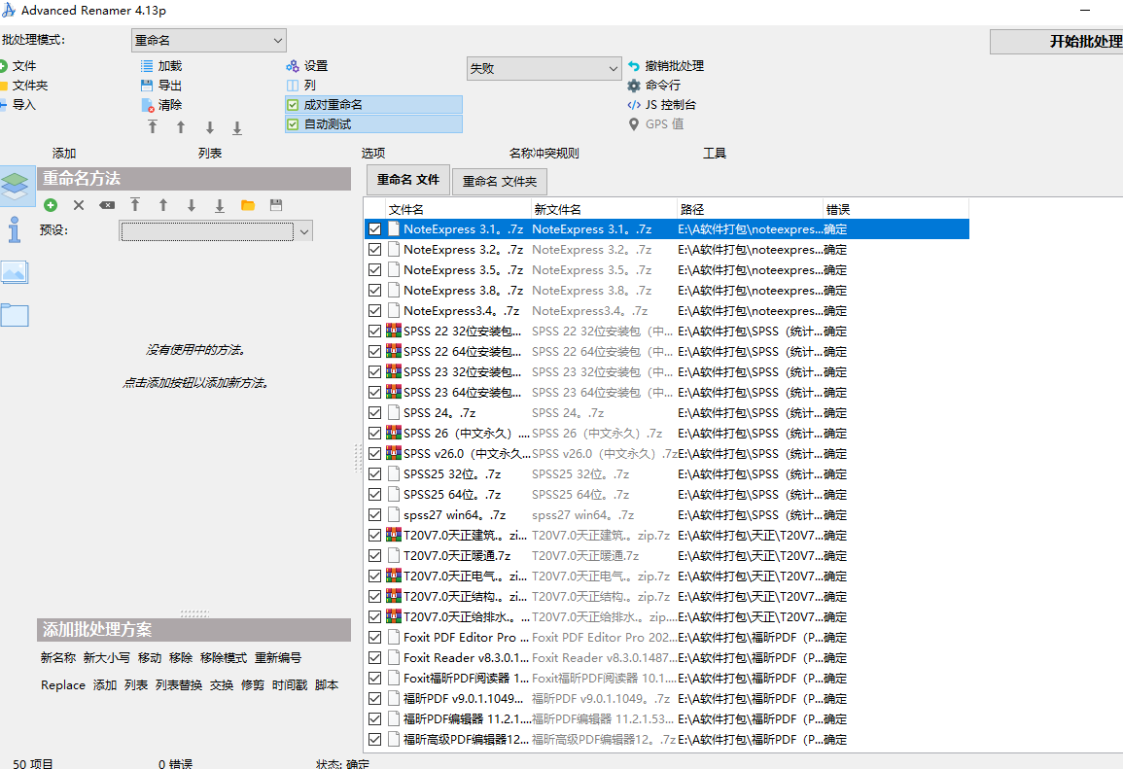Uncheck spss27 win64。.7z checkbox
This screenshot has height=769, width=1123.
pos(374,515)
